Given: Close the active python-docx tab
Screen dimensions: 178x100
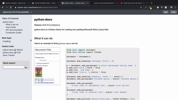Looking at the screenshot, I should (x=88, y=3).
